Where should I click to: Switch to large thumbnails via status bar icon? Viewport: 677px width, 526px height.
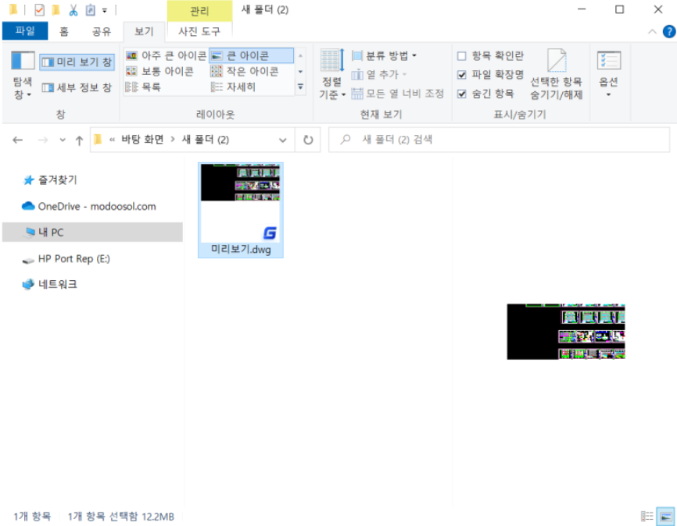tap(665, 516)
